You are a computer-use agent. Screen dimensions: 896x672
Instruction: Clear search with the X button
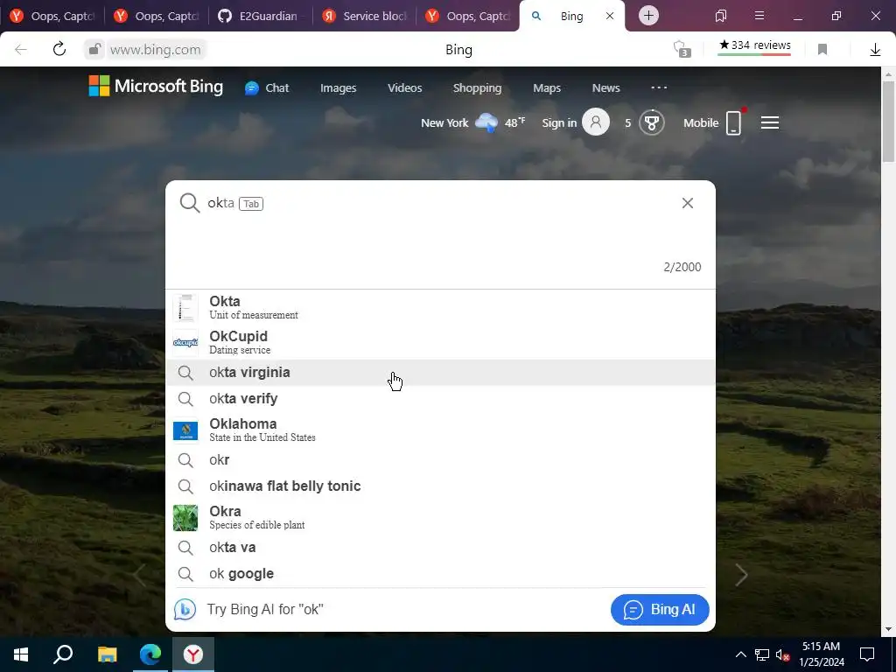click(x=688, y=203)
